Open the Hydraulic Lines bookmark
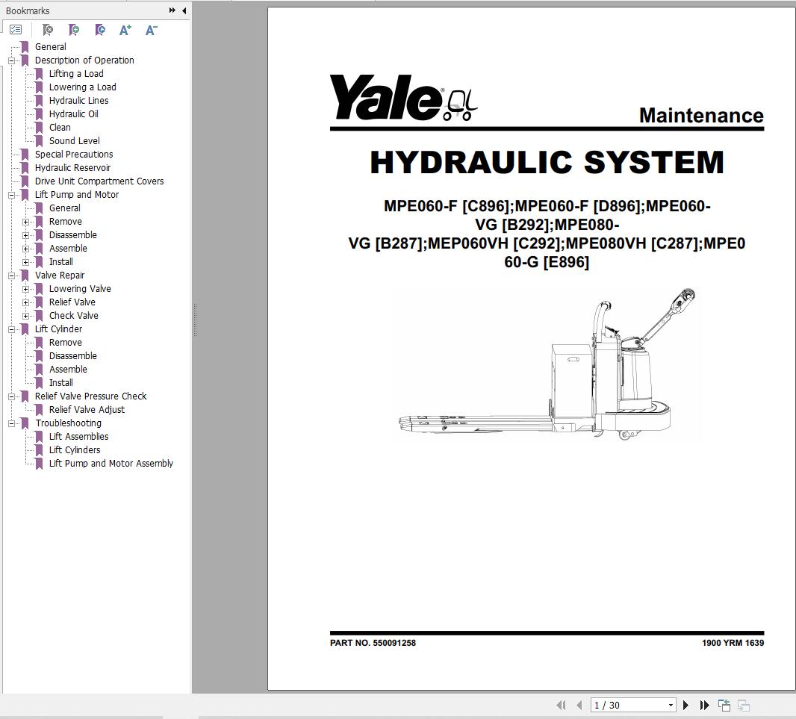Viewport: 796px width, 719px height. 78,101
